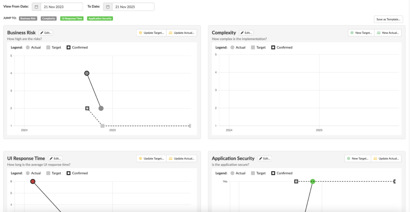This screenshot has width=411, height=212.
Task: Click the Complexity panel title
Action: 224,33
